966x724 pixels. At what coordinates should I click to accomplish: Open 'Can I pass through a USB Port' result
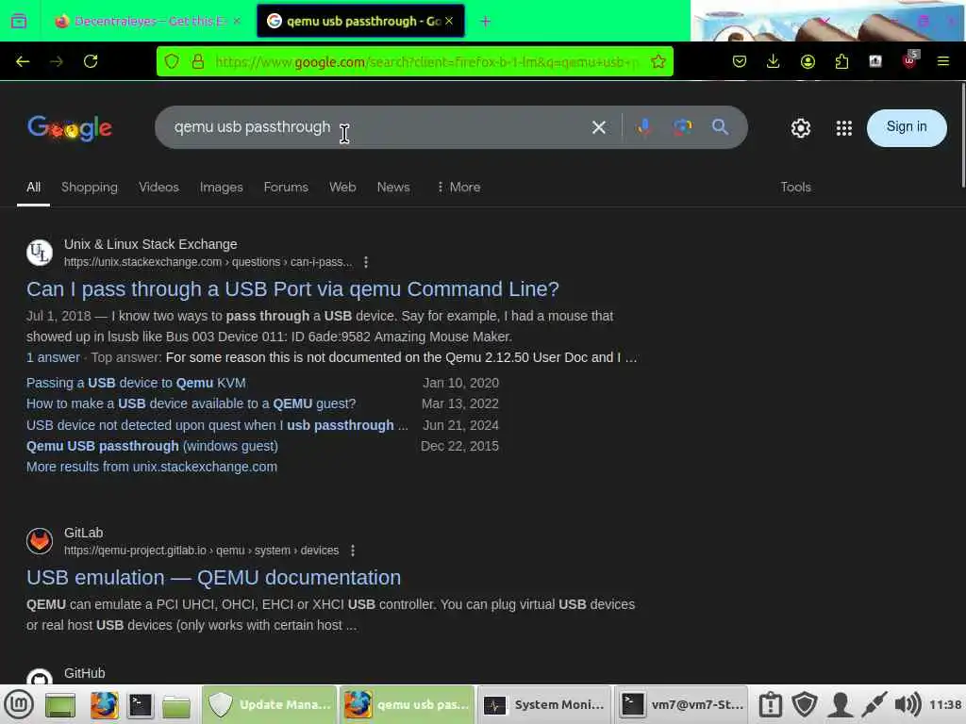tap(292, 289)
